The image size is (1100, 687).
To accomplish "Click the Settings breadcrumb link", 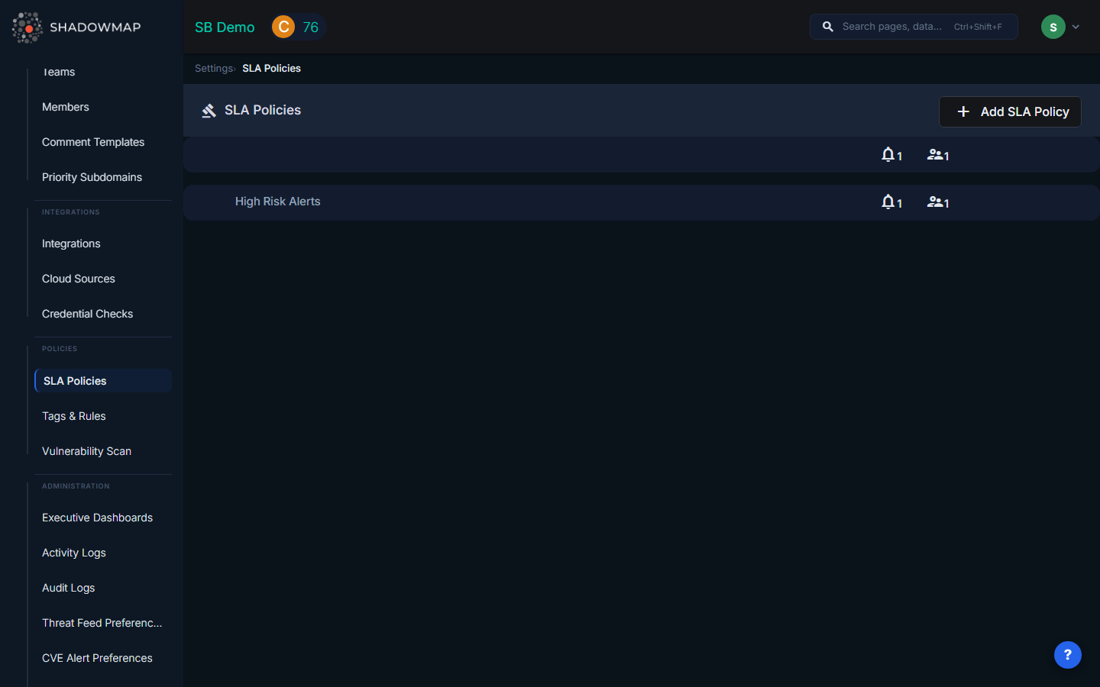I will [x=213, y=68].
